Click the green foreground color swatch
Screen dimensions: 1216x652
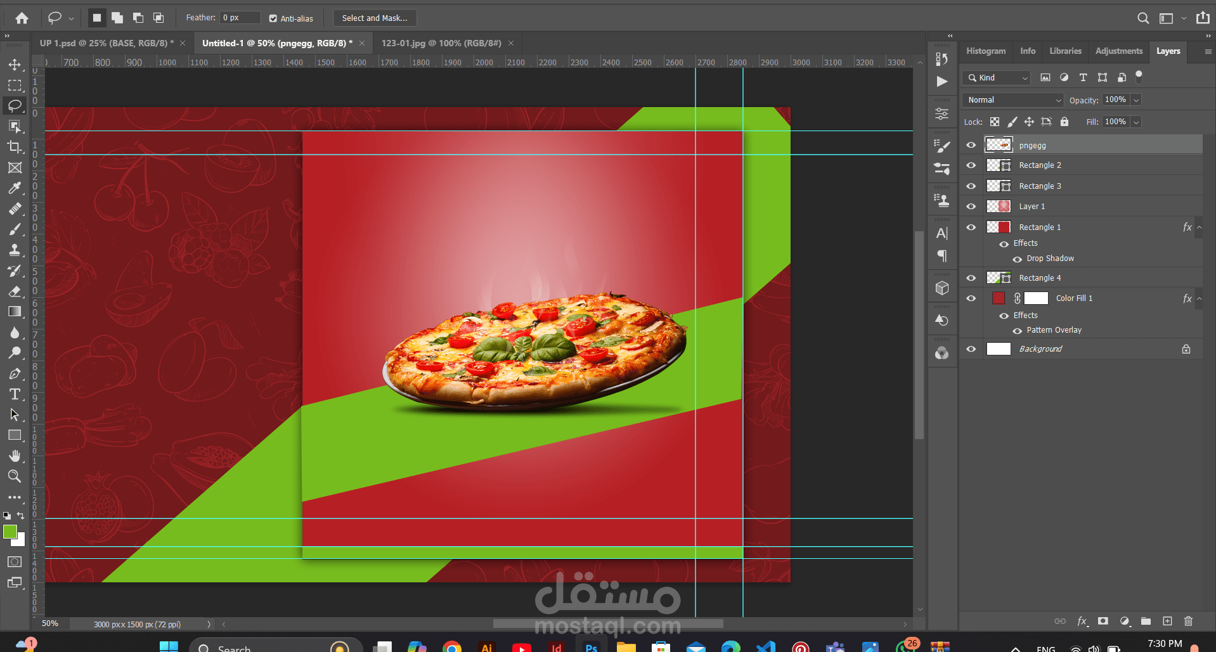pyautogui.click(x=10, y=532)
